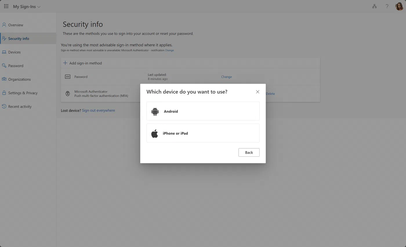This screenshot has width=406, height=247.
Task: Click Change link for default sign-in method
Action: 169,50
